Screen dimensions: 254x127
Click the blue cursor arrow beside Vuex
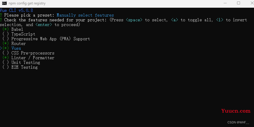click(1, 48)
